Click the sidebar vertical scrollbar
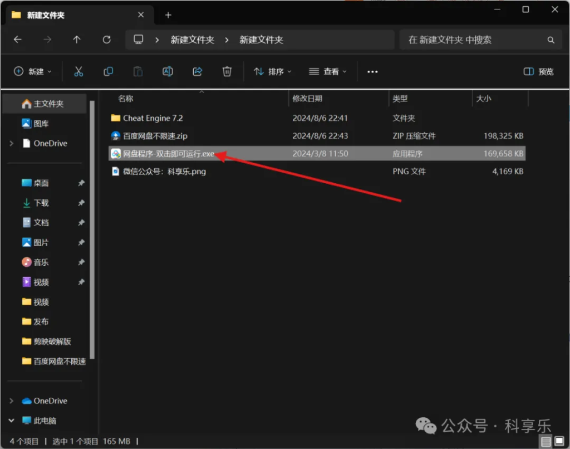Viewport: 570px width, 449px height. tap(92, 230)
